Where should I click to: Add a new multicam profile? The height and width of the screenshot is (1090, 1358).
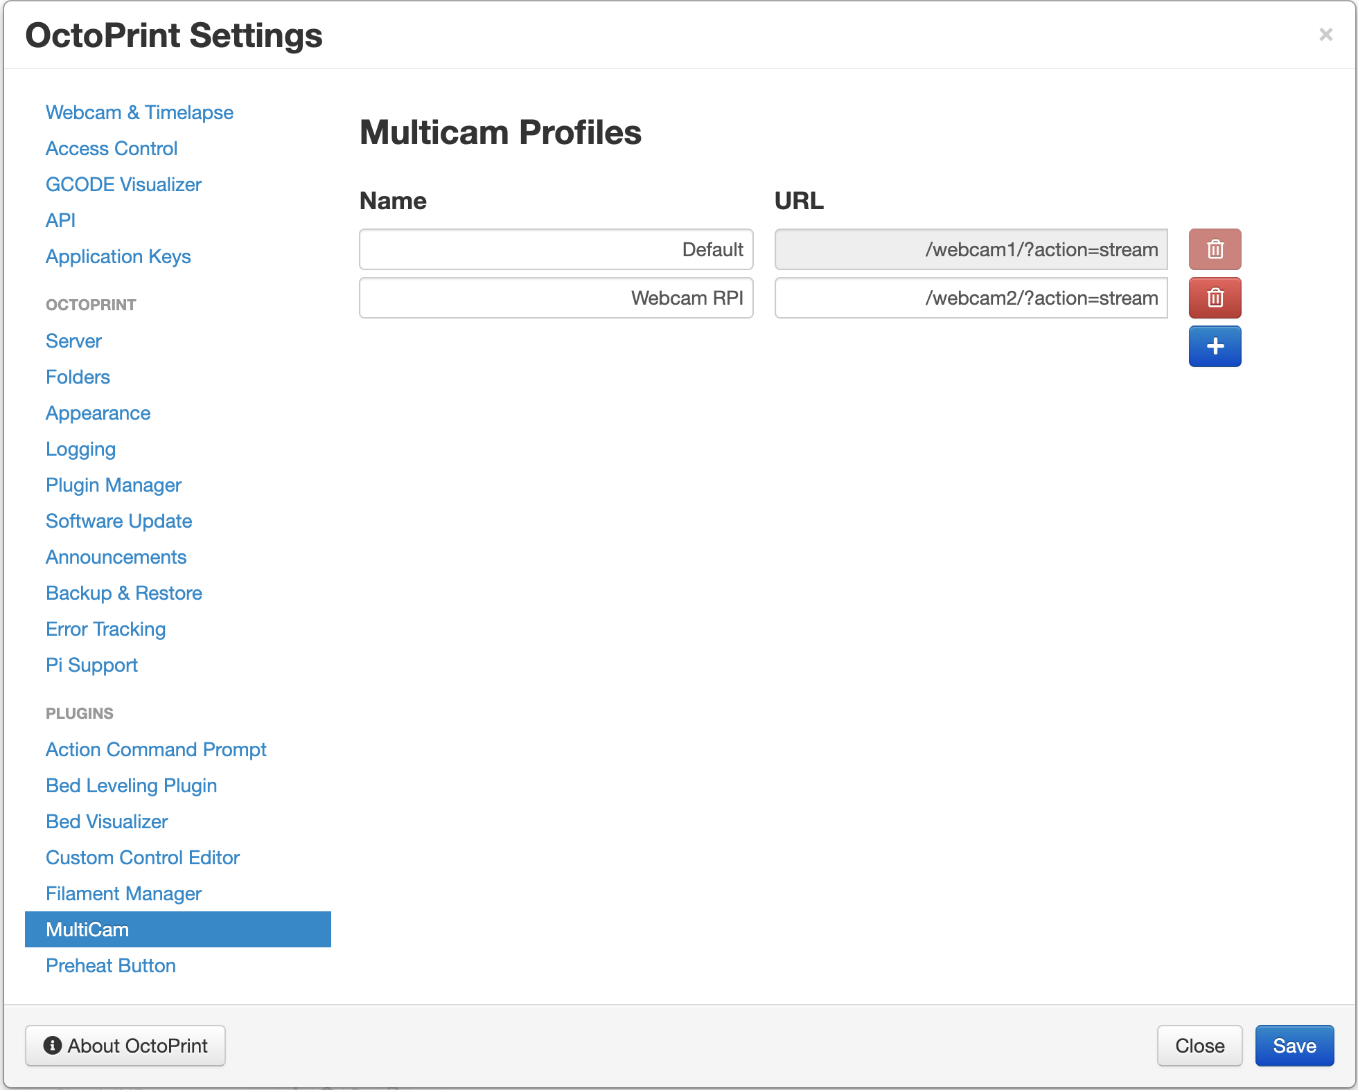click(1215, 346)
